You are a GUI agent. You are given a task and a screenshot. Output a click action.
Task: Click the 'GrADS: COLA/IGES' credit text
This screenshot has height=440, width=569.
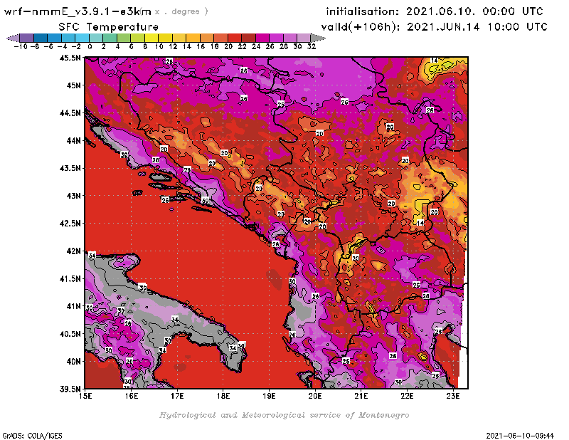tap(32, 436)
